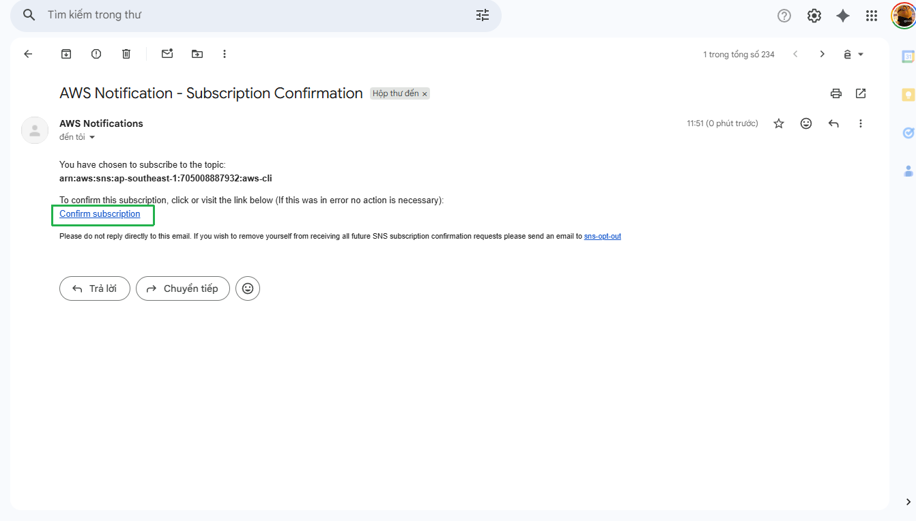Open Google Tasks side panel icon
The width and height of the screenshot is (916, 521).
[908, 133]
